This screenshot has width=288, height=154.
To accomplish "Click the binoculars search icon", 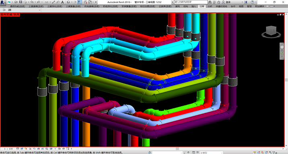I will click(x=210, y=2).
